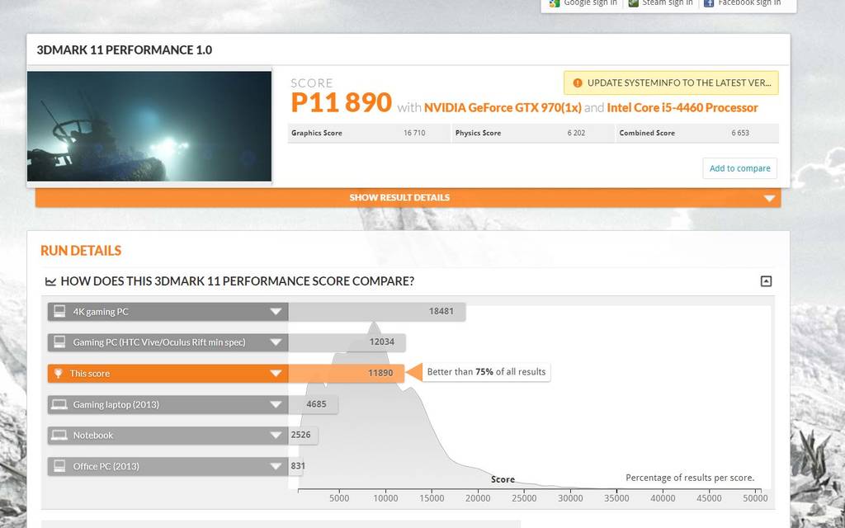Click the Add to compare button
Viewport: 845px width, 528px height.
click(x=739, y=168)
